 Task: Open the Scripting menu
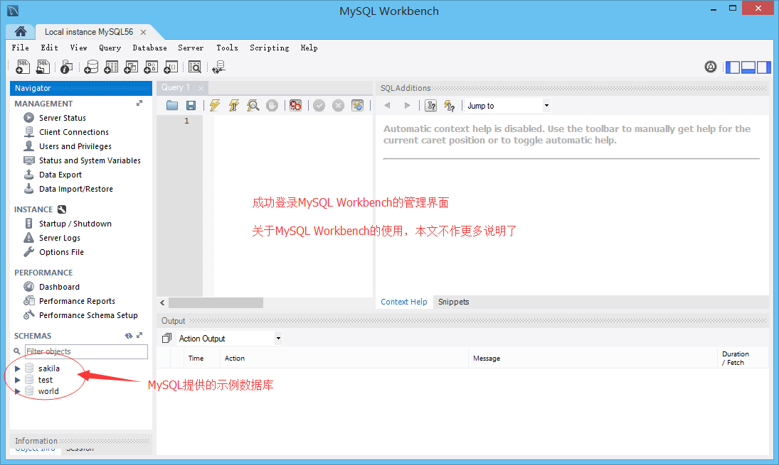(x=270, y=48)
